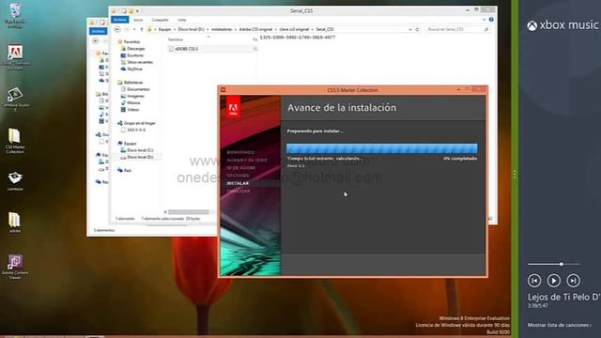Open the Archivo tab in Serial_CS5 window
This screenshot has width=601, height=338.
[119, 20]
